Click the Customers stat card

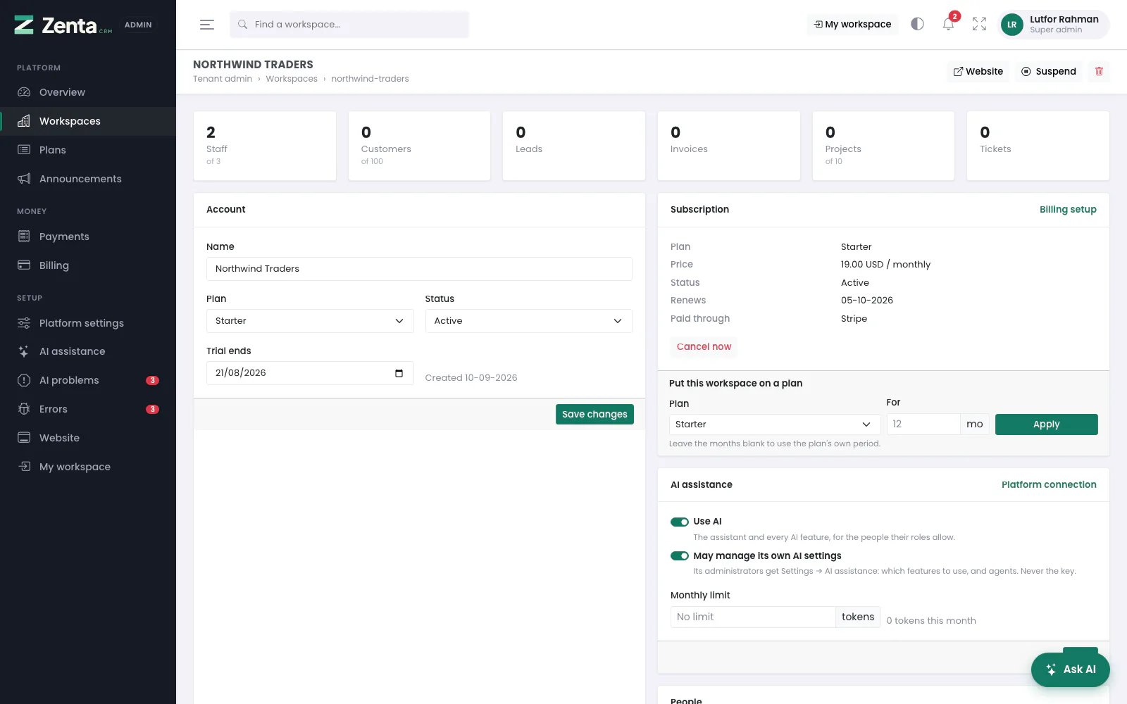[420, 146]
